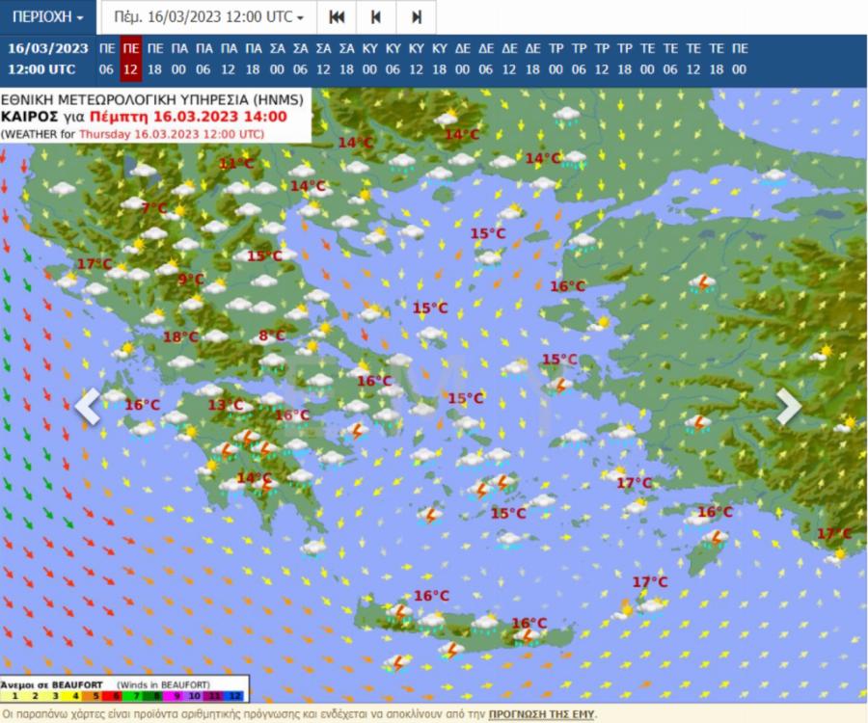Click the left chevron arrow on map
Image resolution: width=868 pixels, height=723 pixels.
click(88, 407)
